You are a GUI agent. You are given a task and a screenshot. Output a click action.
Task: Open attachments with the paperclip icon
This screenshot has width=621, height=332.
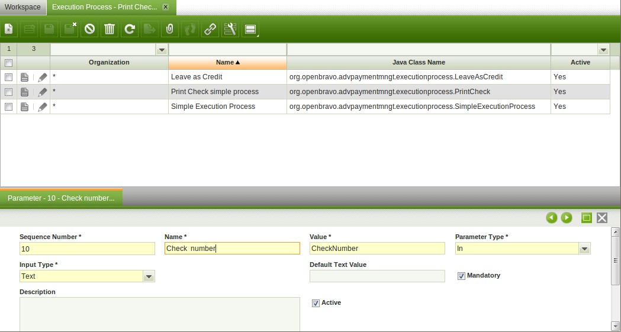[170, 29]
